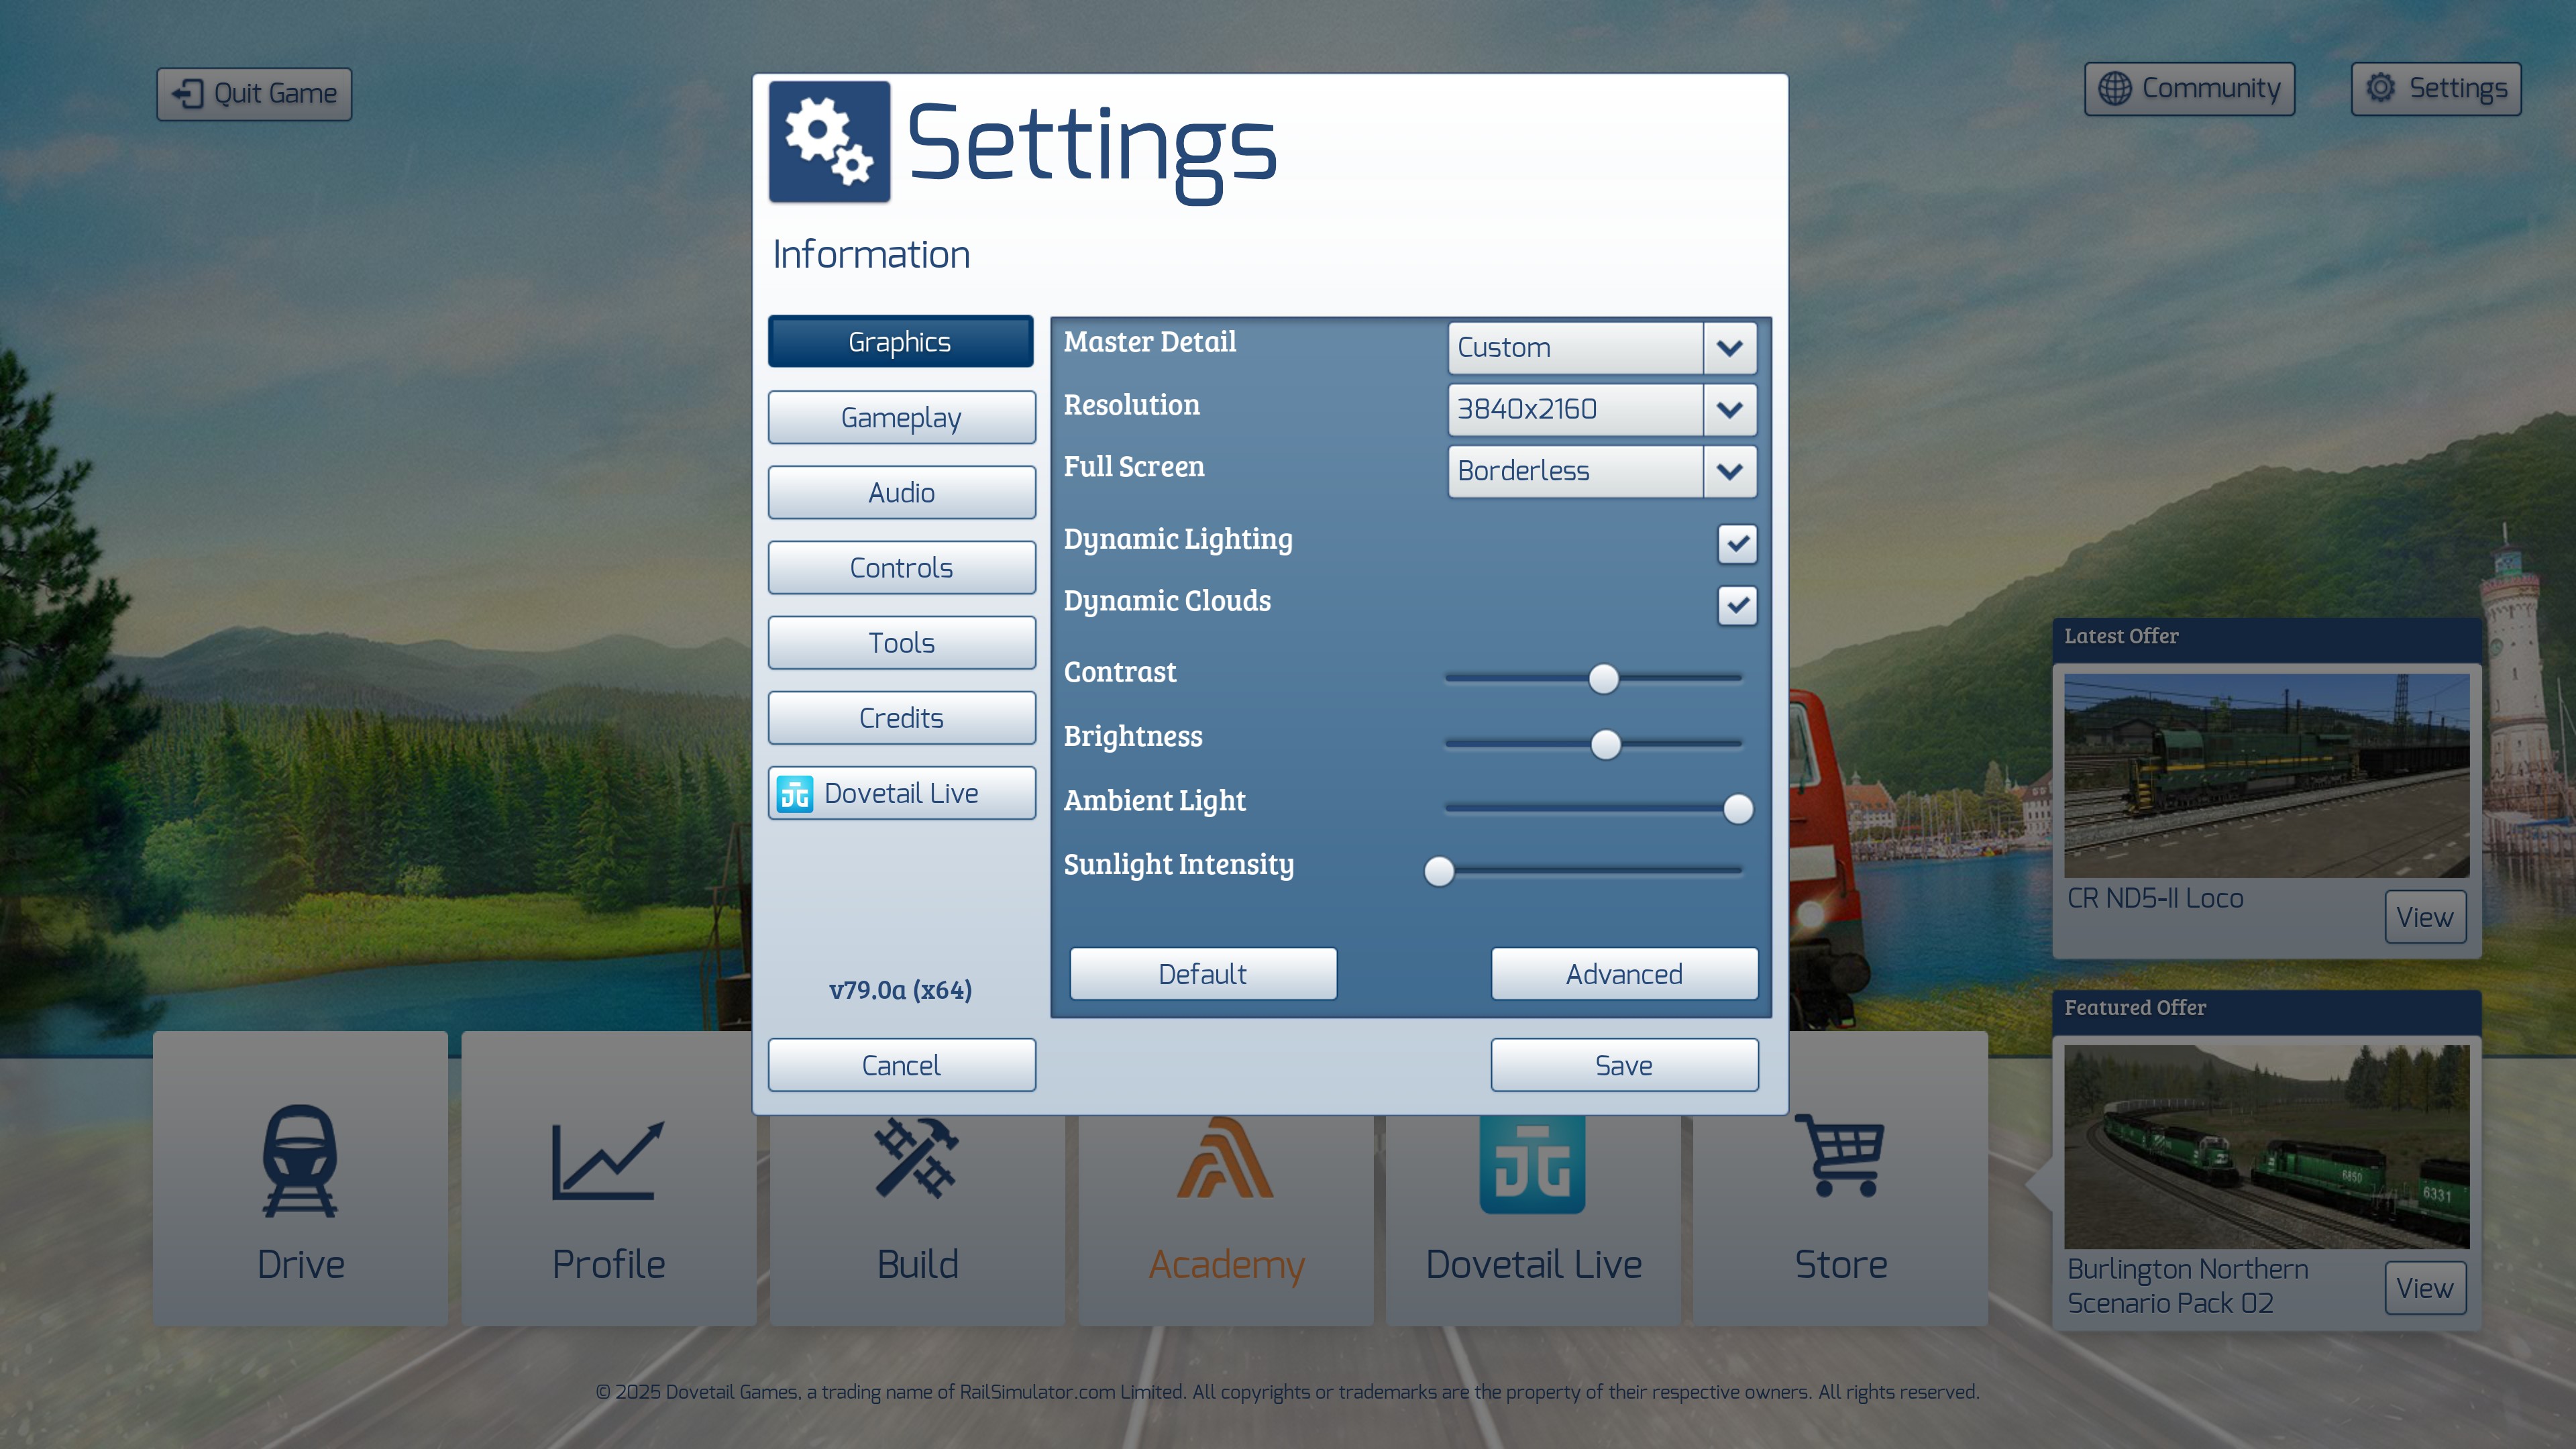The width and height of the screenshot is (2576, 1449).
Task: Click the Borderless combo box field
Action: click(1602, 472)
